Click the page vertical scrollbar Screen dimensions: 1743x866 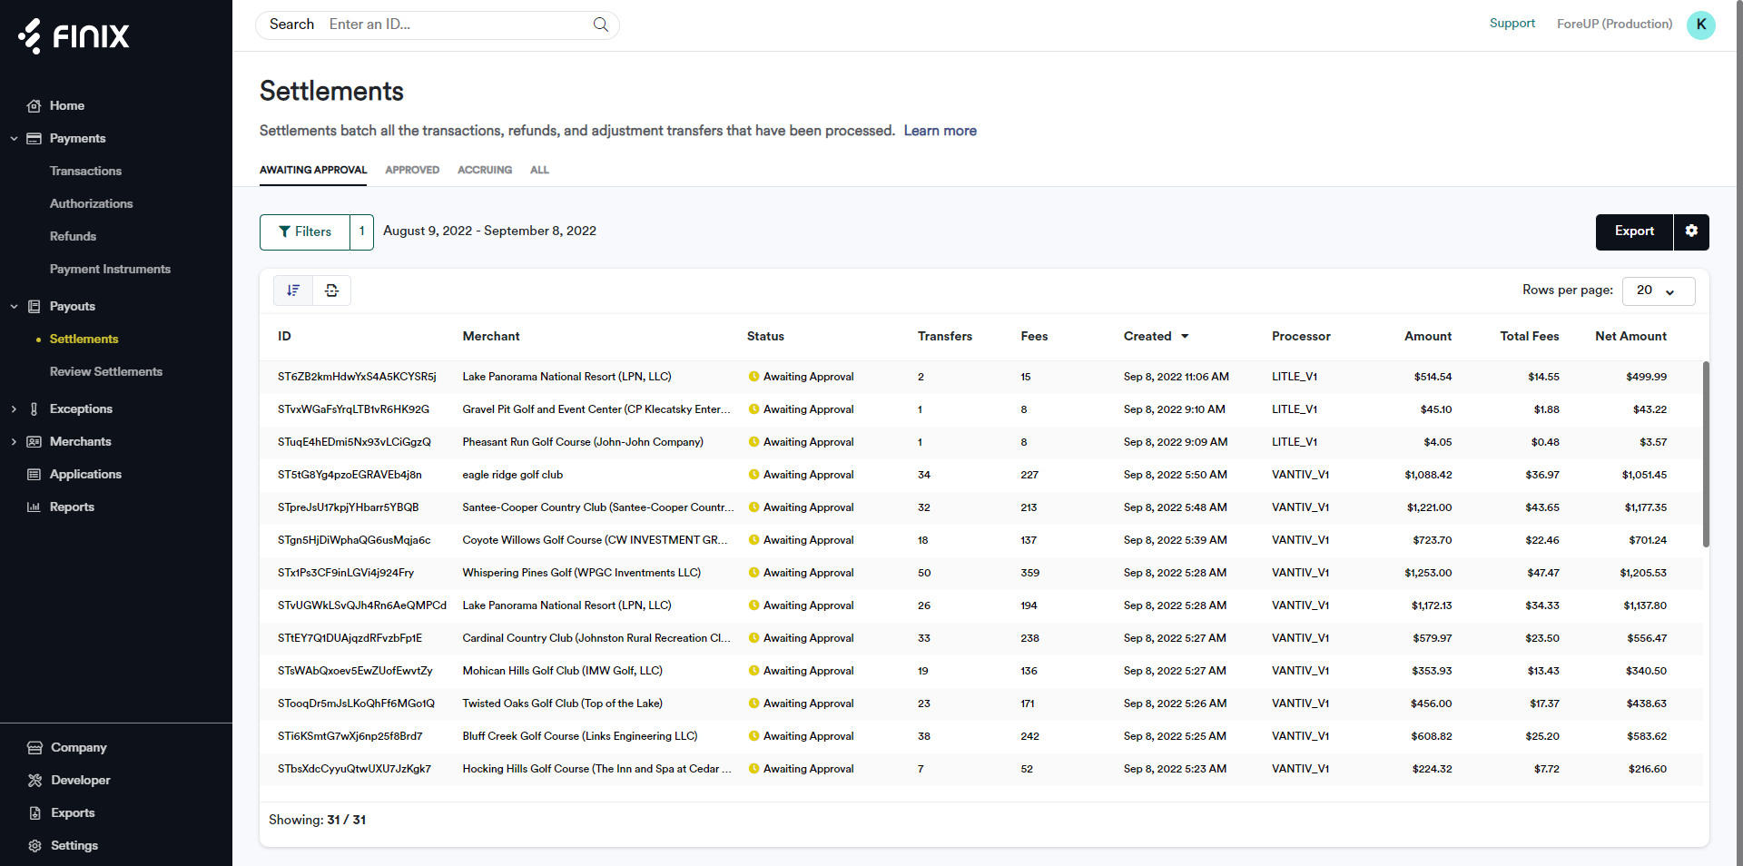(1738, 433)
